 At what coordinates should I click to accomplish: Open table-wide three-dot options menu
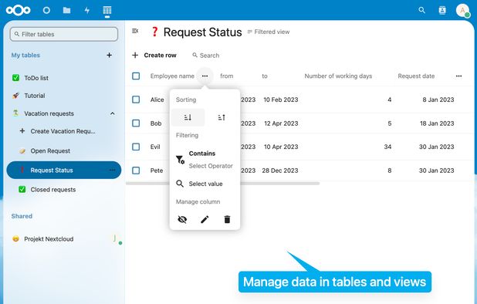click(458, 76)
